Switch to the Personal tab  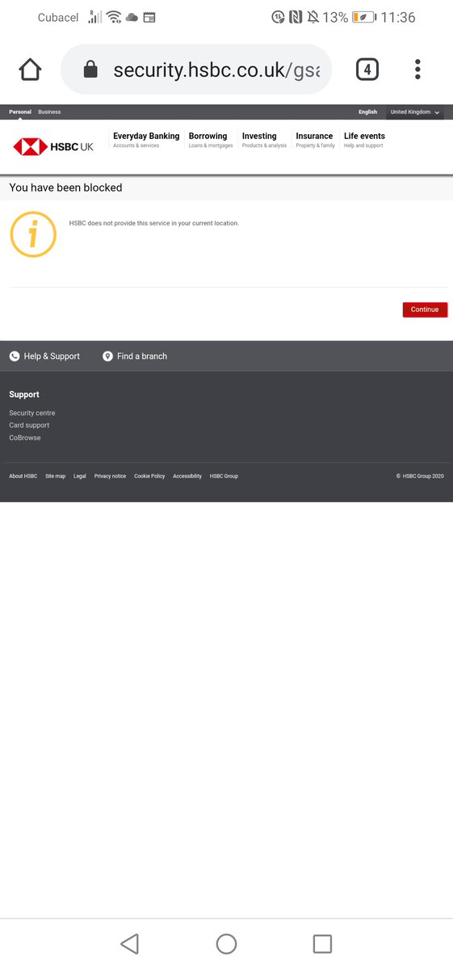tap(20, 112)
